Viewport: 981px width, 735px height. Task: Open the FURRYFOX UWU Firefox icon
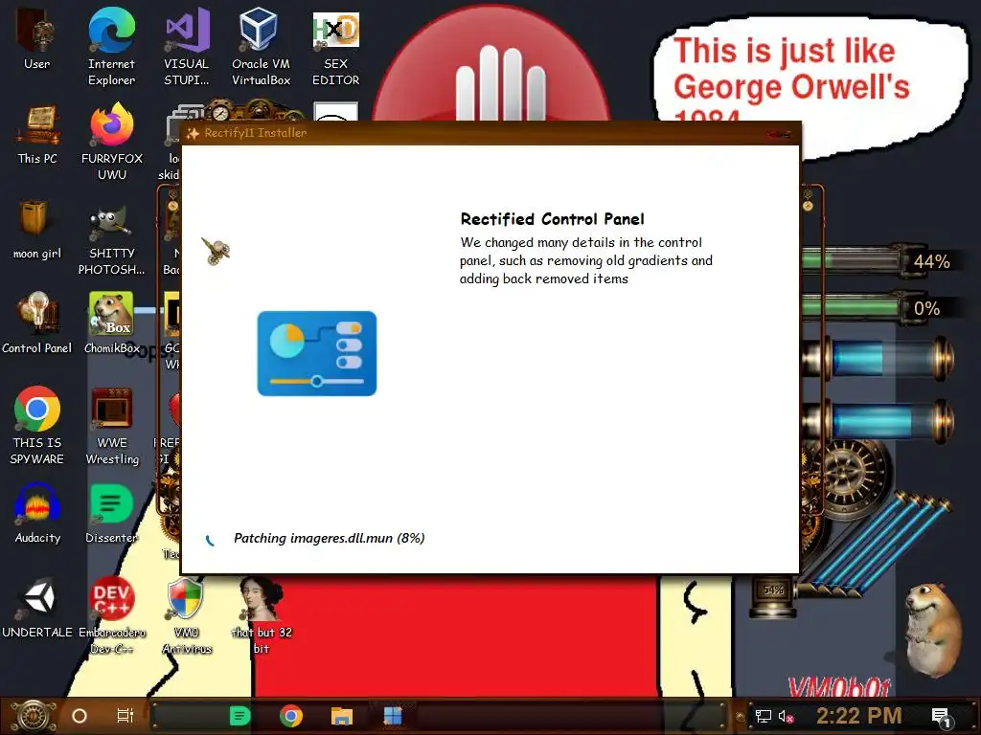[x=112, y=142]
